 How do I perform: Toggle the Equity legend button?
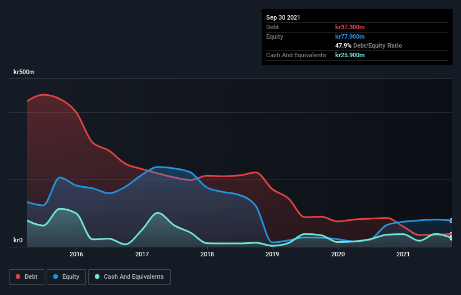(x=66, y=277)
